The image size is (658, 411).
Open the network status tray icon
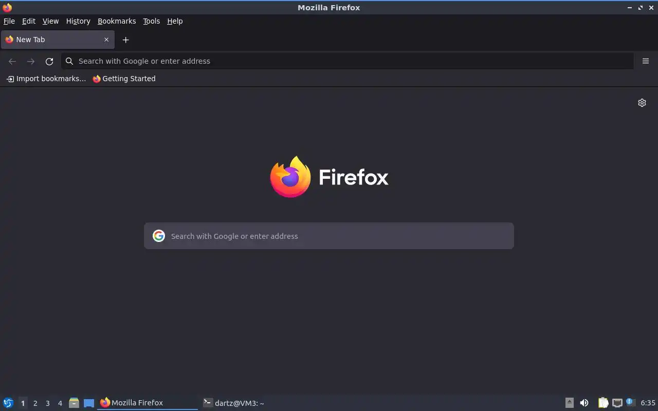tap(617, 403)
